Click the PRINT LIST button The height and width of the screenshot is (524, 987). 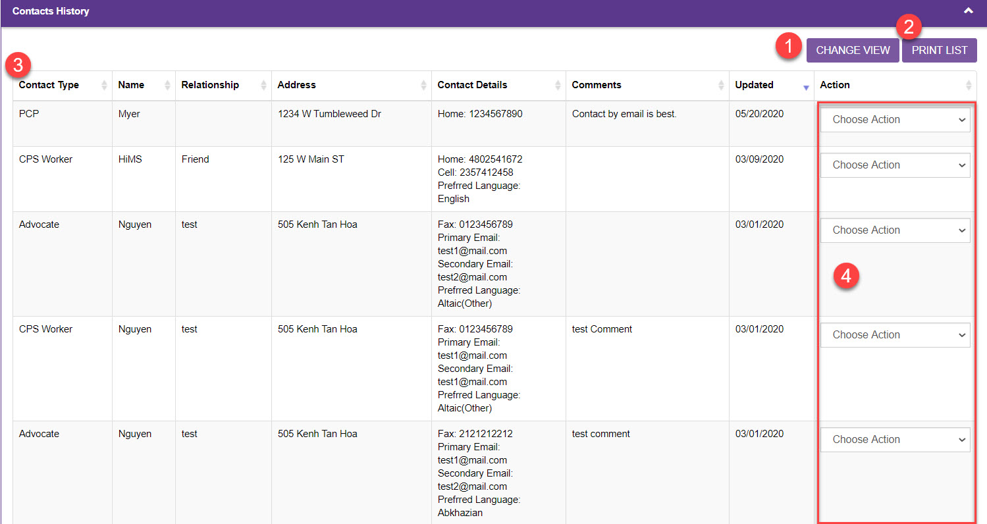click(x=940, y=50)
